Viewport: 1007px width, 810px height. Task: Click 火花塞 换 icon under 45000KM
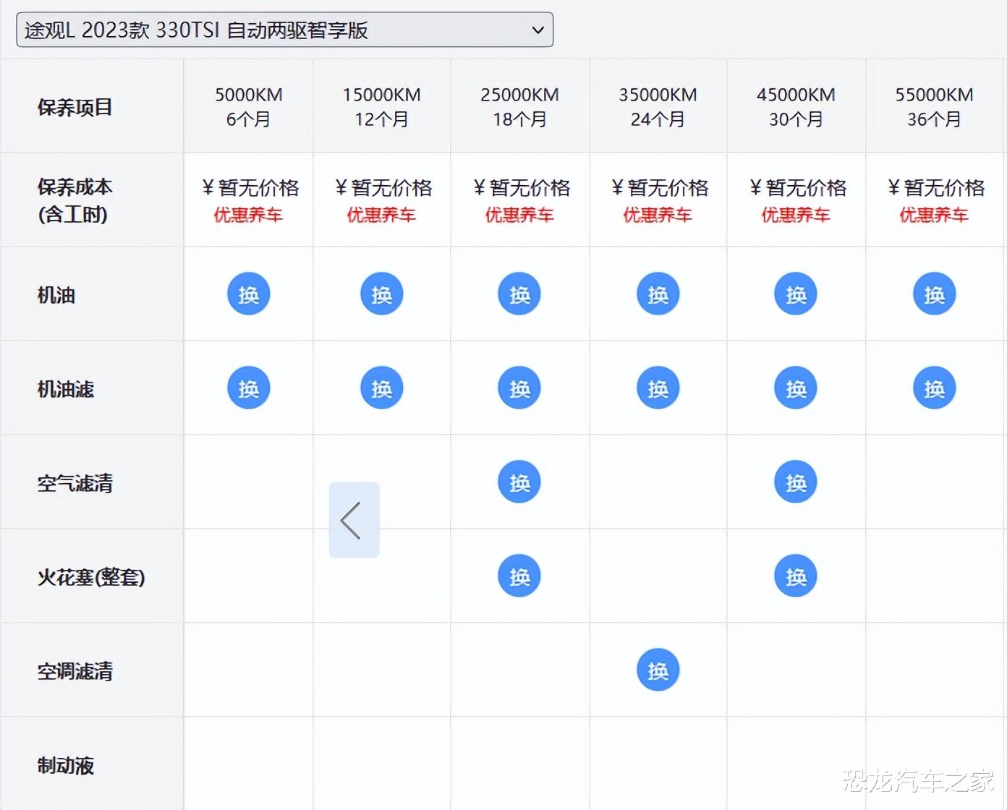(796, 576)
